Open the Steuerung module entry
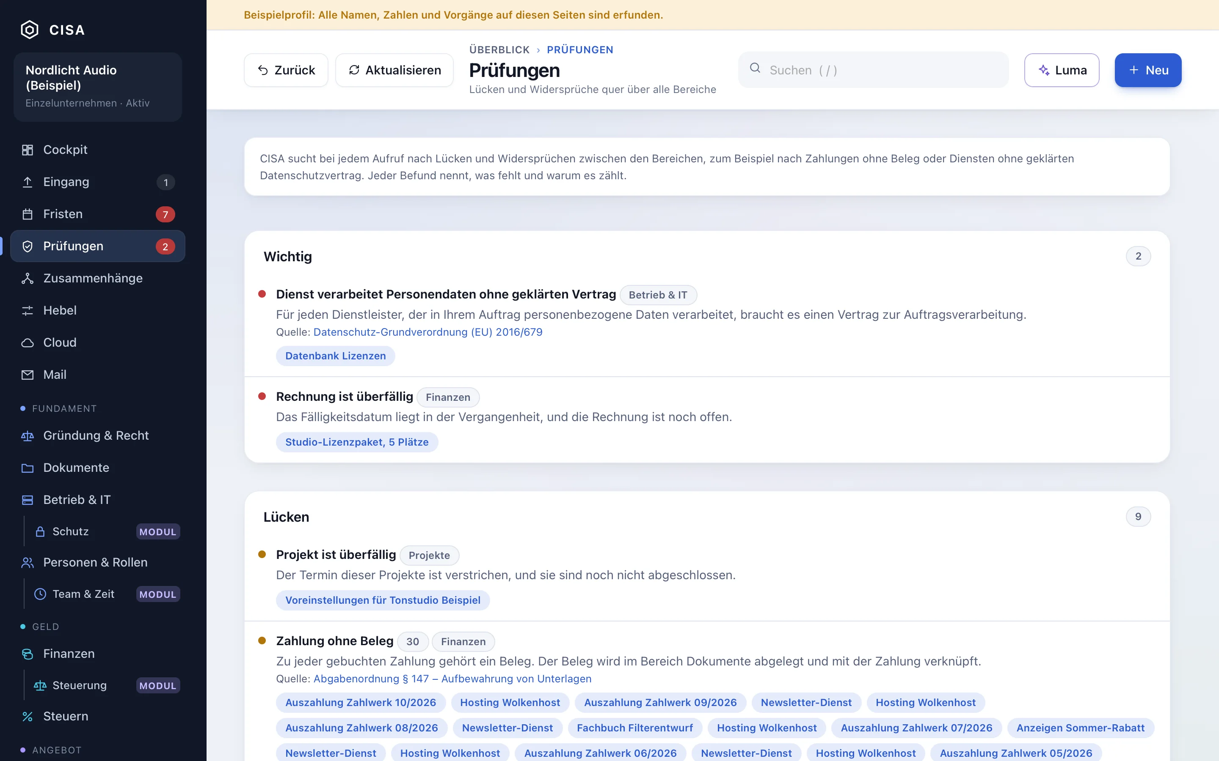Image resolution: width=1219 pixels, height=761 pixels. pos(104,686)
